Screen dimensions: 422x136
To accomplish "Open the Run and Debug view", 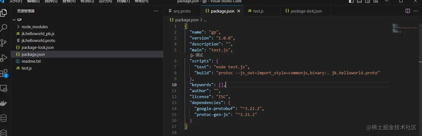I will [x=3, y=58].
